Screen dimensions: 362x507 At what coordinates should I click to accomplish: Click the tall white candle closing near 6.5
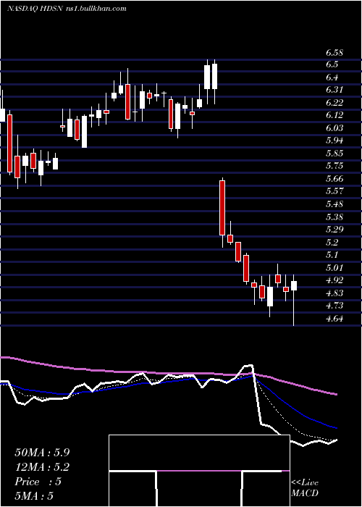coord(207,82)
